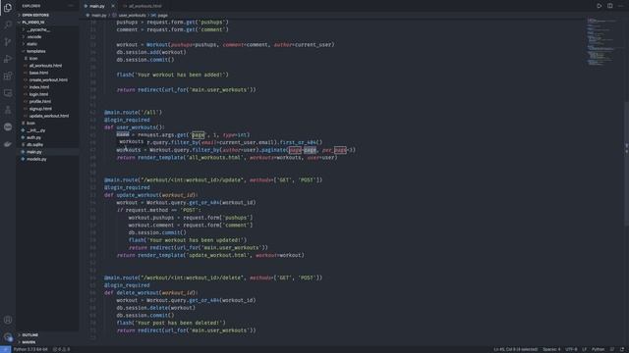
Task: Open update_workout.html in the file tree
Action: (48, 116)
